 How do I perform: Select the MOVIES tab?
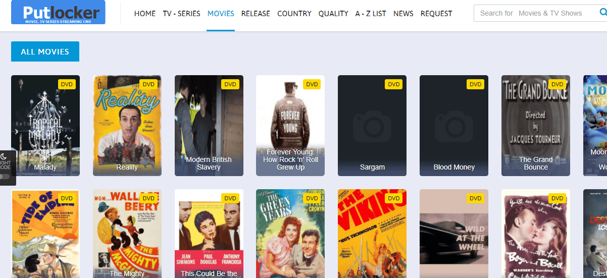pyautogui.click(x=221, y=14)
